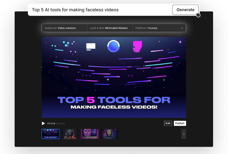This screenshot has width=228, height=154.
Task: Click the total duration 06:05:00
Action: click(x=60, y=123)
